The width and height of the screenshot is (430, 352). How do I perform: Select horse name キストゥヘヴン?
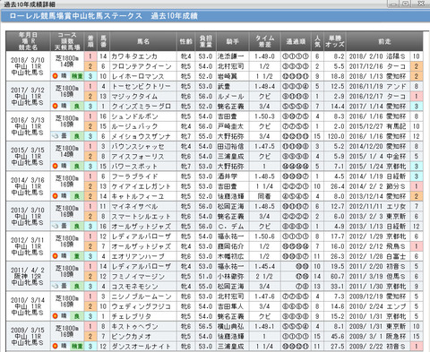[x=134, y=326]
